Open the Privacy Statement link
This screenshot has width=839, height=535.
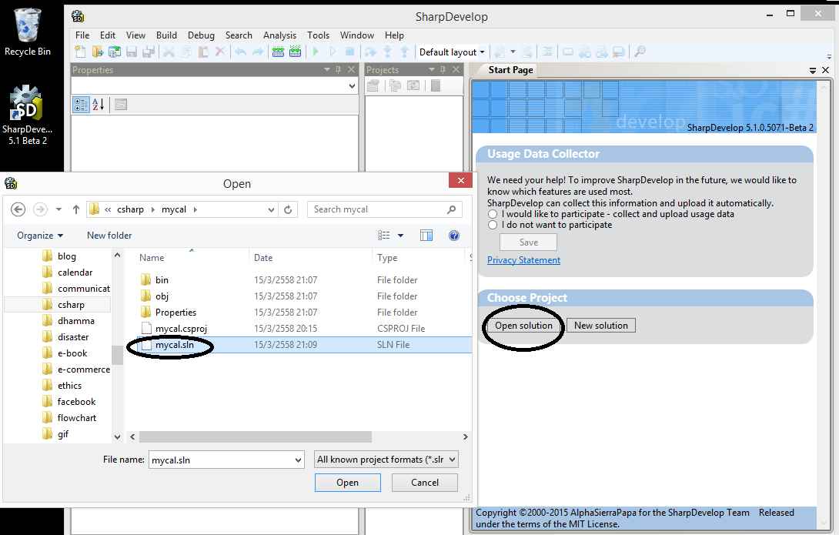tap(523, 260)
